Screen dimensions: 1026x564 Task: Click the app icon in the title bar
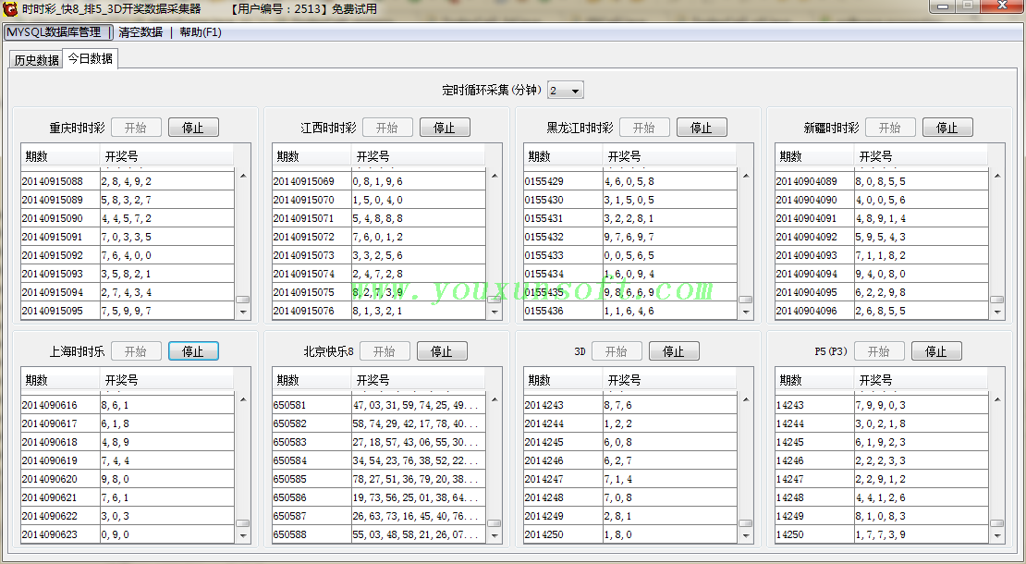click(11, 9)
